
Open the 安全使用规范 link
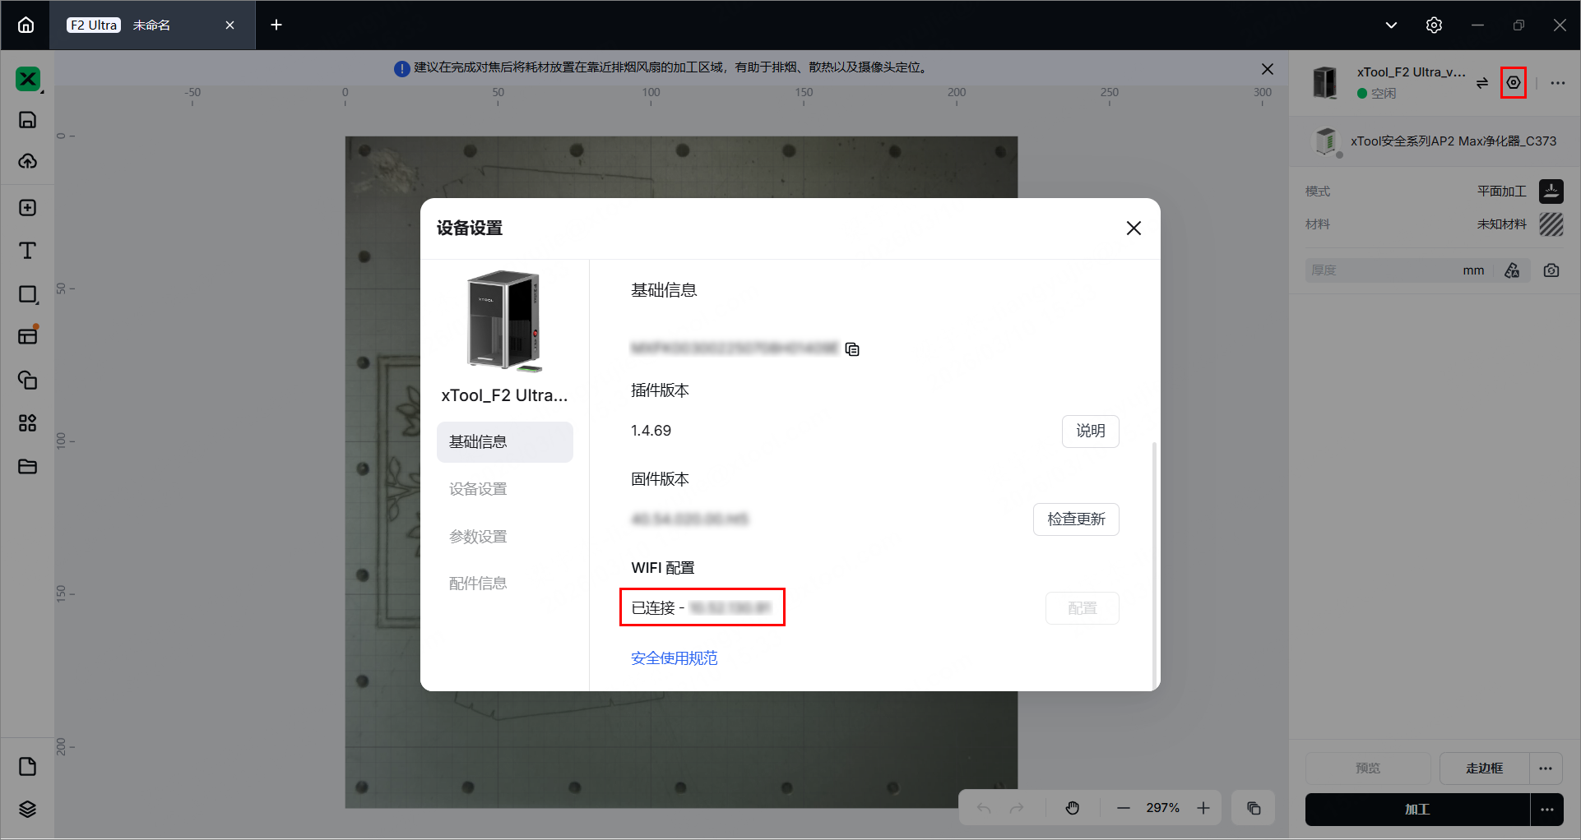674,658
